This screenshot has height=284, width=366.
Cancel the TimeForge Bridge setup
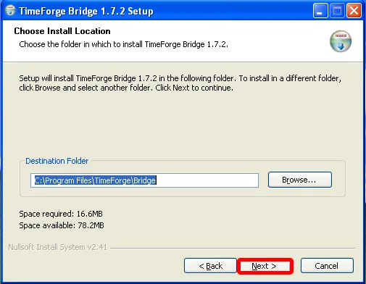click(x=327, y=266)
